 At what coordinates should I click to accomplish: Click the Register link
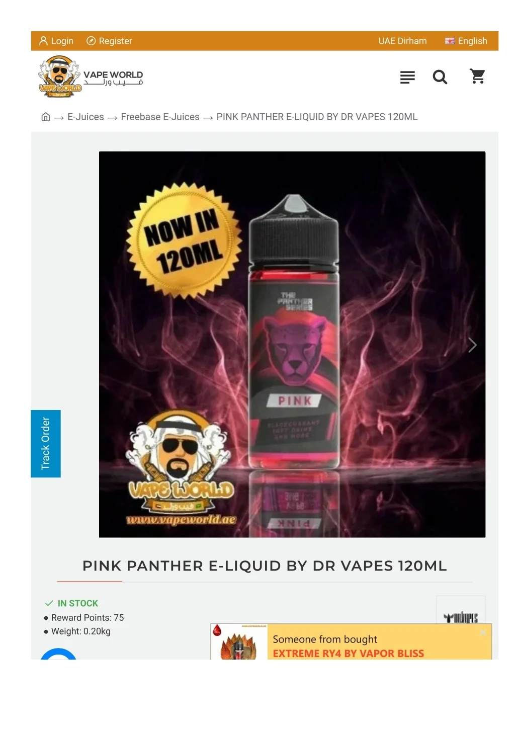point(115,41)
